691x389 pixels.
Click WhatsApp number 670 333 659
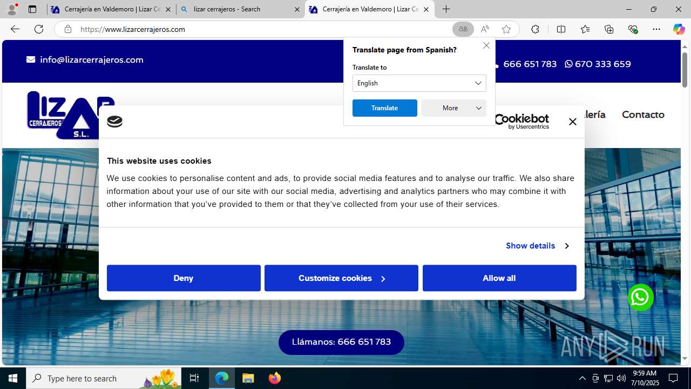(x=598, y=64)
